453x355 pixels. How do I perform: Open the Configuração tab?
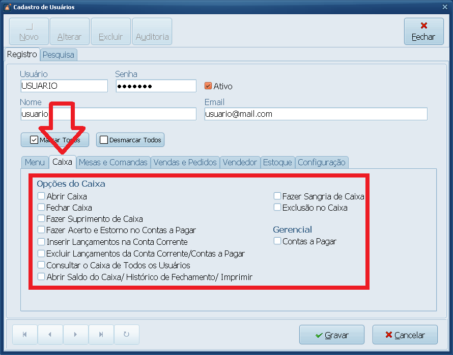pos(321,162)
